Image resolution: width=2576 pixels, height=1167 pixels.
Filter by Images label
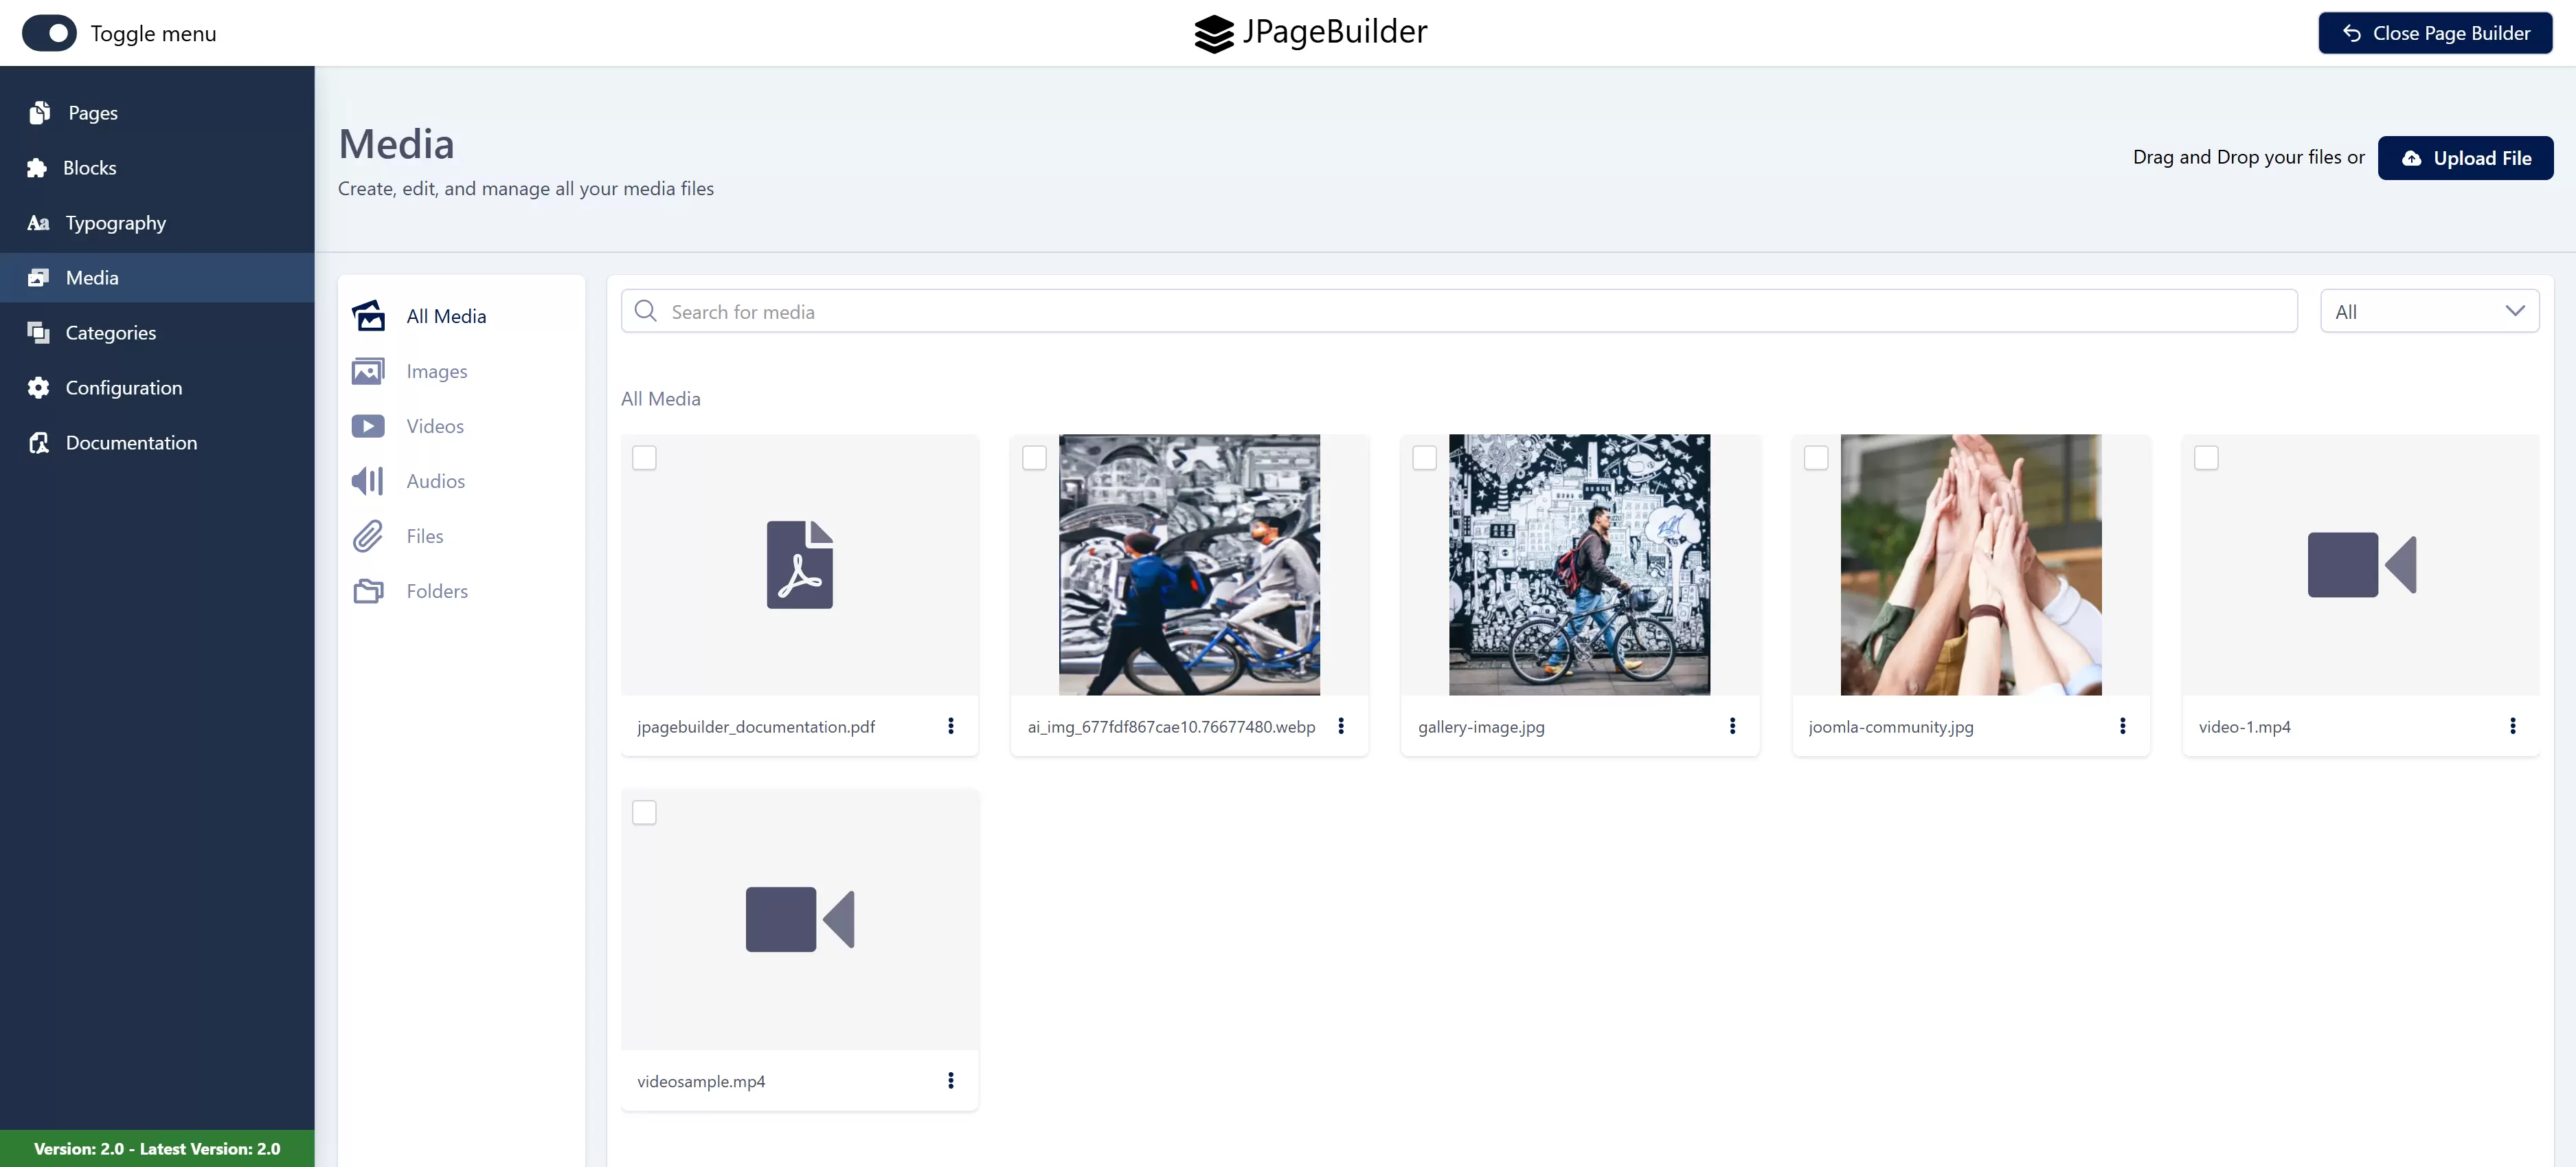pos(437,371)
